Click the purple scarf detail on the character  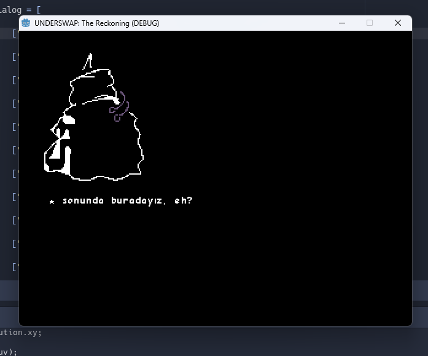pos(119,107)
